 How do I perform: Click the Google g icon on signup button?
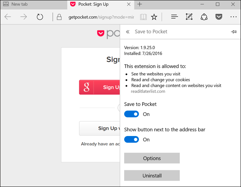86,87
